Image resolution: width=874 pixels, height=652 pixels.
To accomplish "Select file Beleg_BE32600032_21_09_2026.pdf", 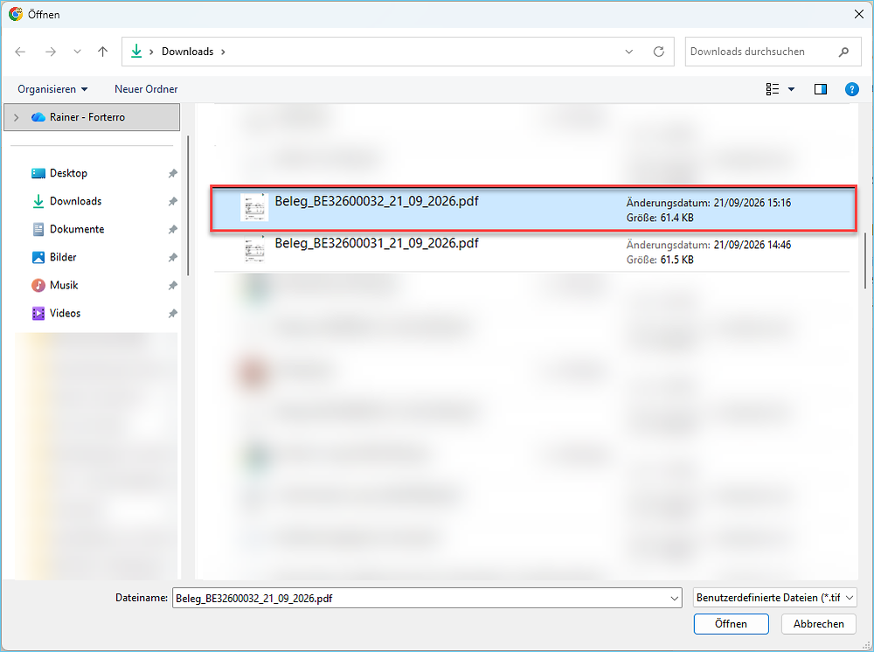I will pos(533,208).
